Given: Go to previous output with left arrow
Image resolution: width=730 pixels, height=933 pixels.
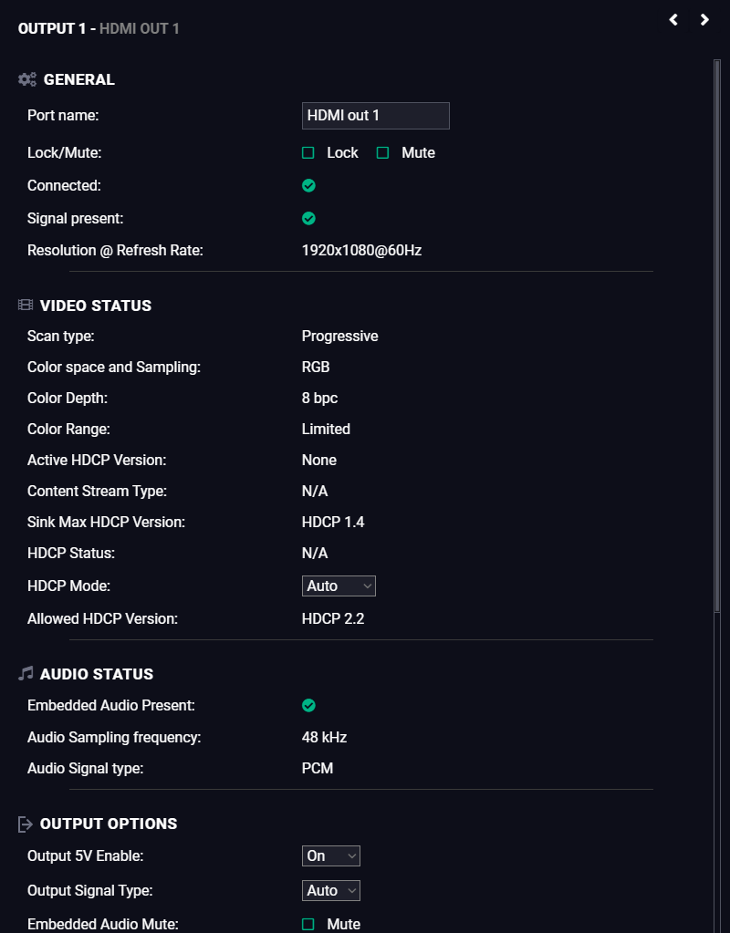Looking at the screenshot, I should pos(673,20).
